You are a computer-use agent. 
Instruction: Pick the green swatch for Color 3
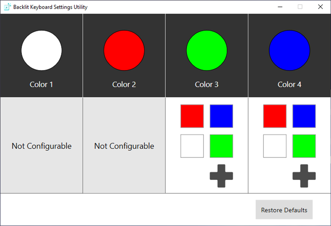point(221,146)
